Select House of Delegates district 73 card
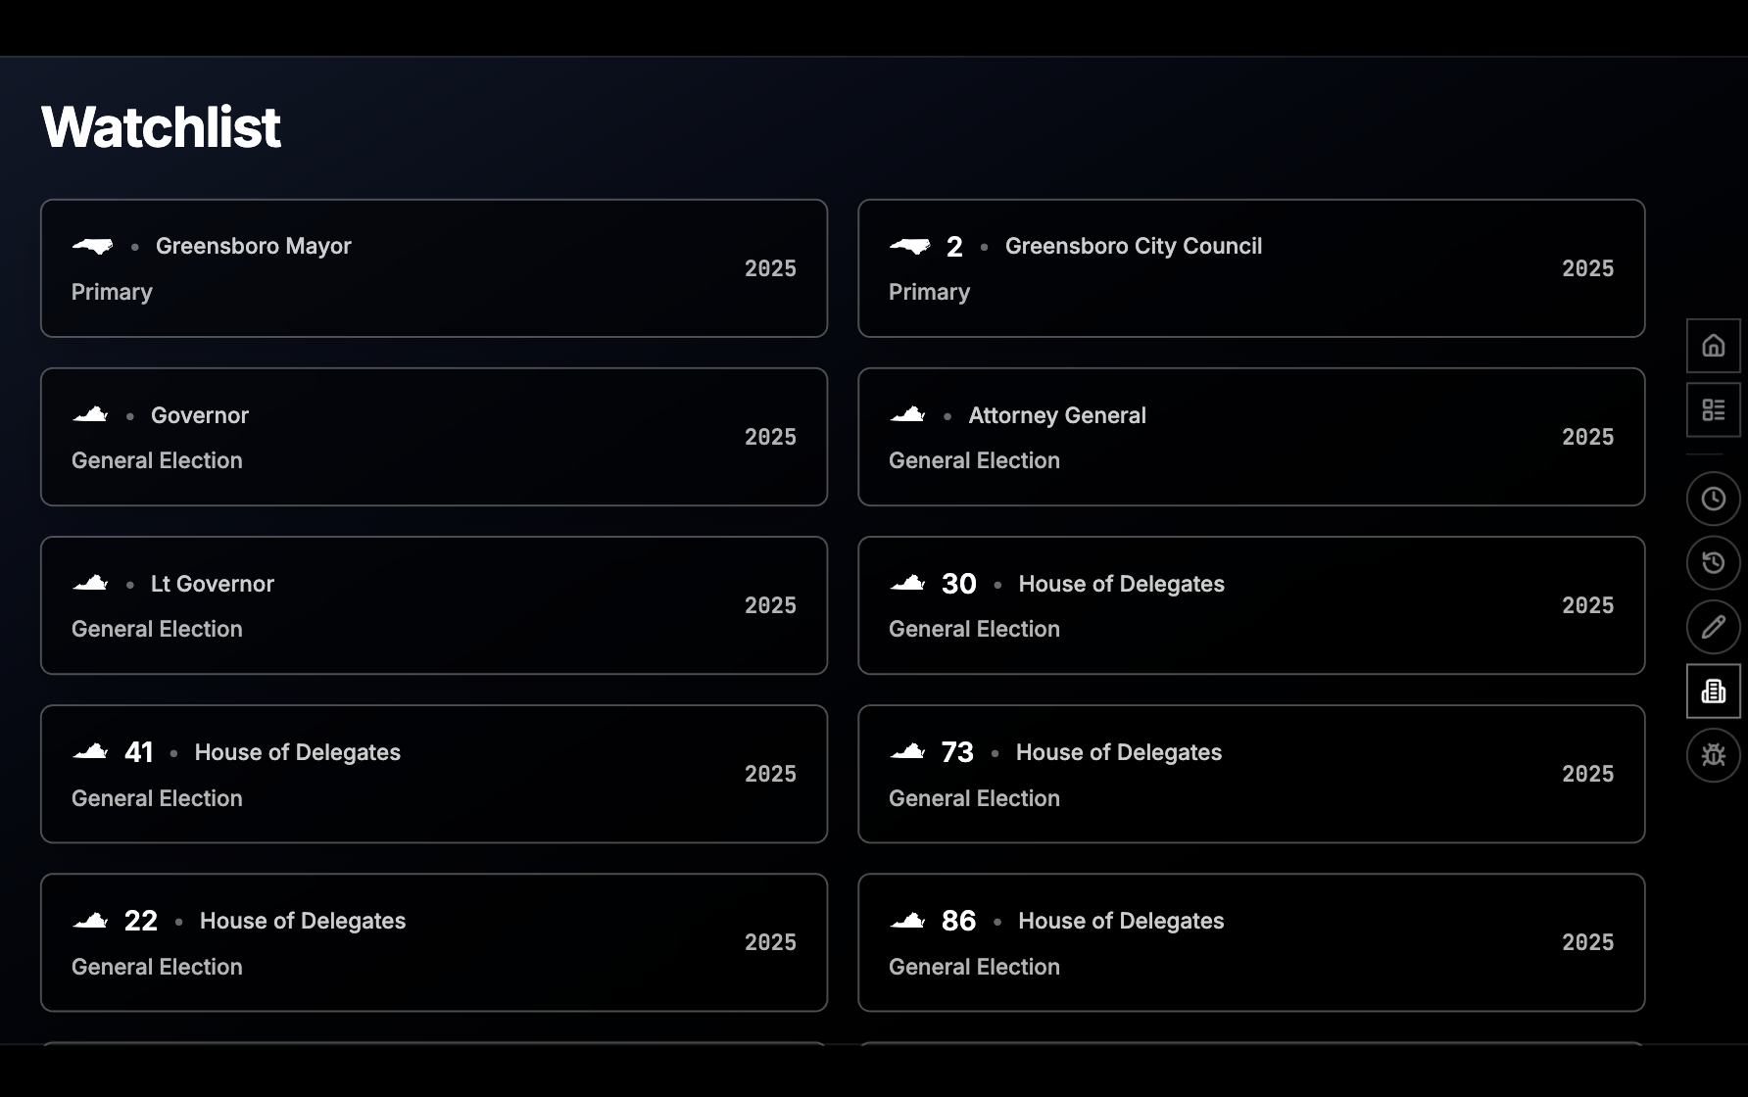Image resolution: width=1748 pixels, height=1097 pixels. pos(1250,774)
